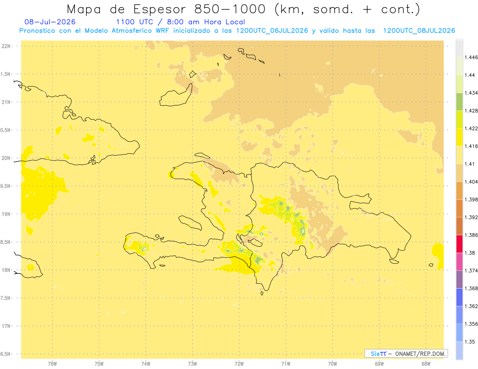This screenshot has height=369, width=478.
Task: Click longitude label '70W'
Action: [333, 363]
